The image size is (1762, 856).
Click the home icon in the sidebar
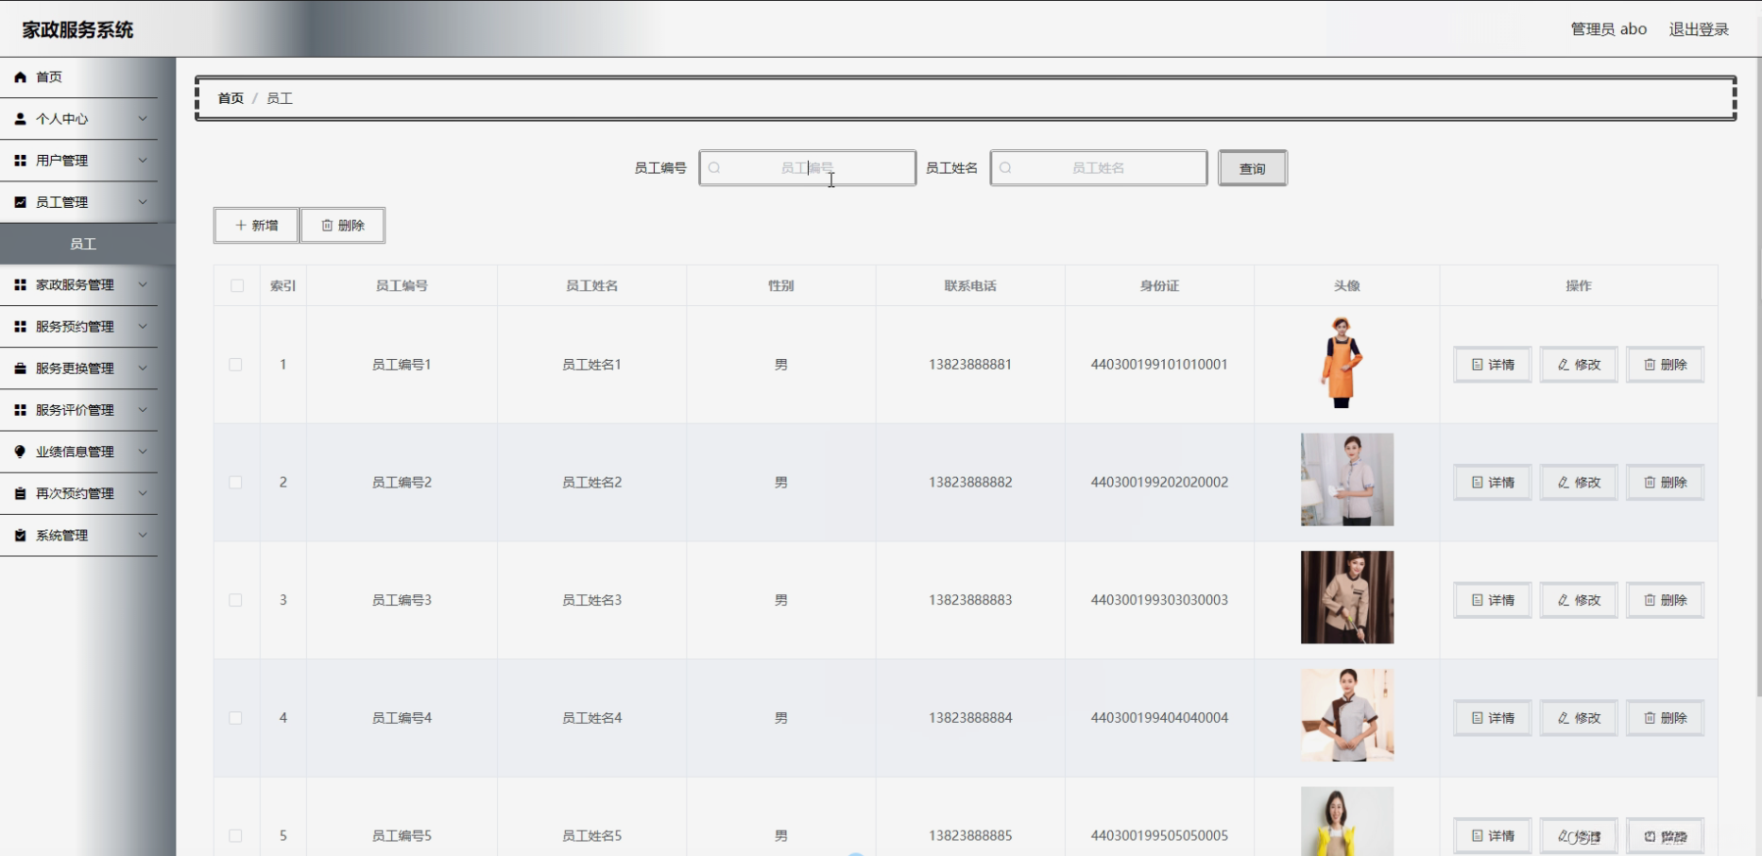click(x=20, y=77)
